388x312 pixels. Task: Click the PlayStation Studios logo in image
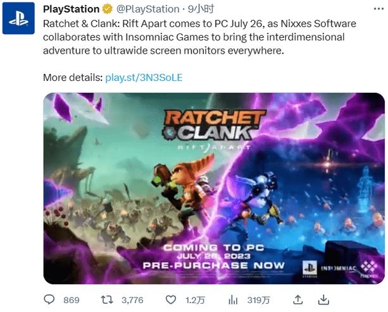(310, 268)
